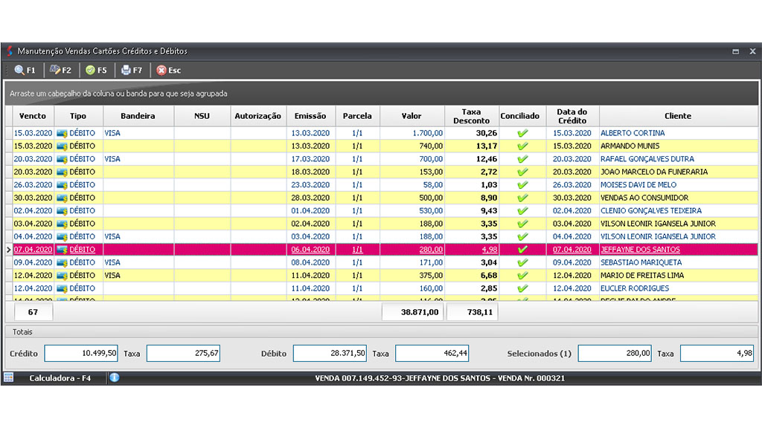Toggle Conciliado check for SEBASTIAO MARIQUETA

[x=522, y=262]
